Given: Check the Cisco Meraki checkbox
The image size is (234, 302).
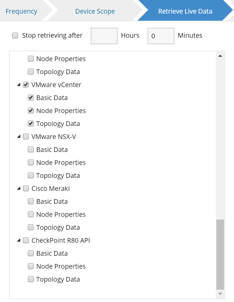Looking at the screenshot, I should pos(26,188).
